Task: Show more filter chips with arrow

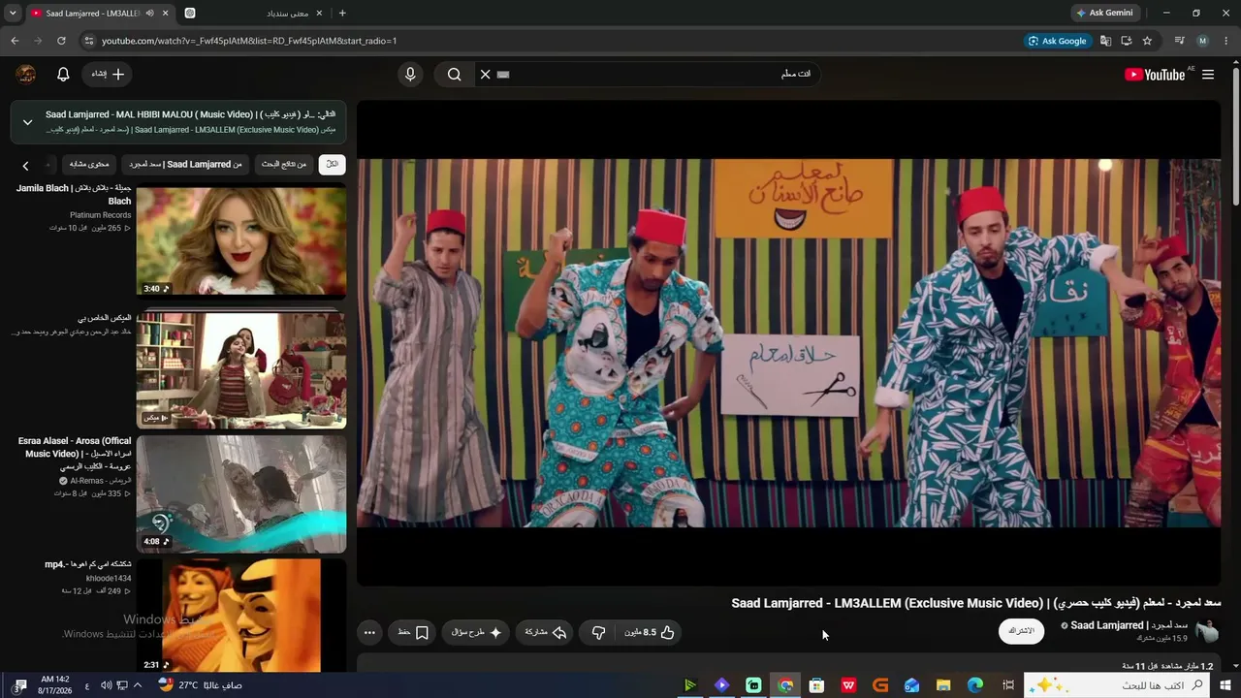Action: pyautogui.click(x=25, y=166)
